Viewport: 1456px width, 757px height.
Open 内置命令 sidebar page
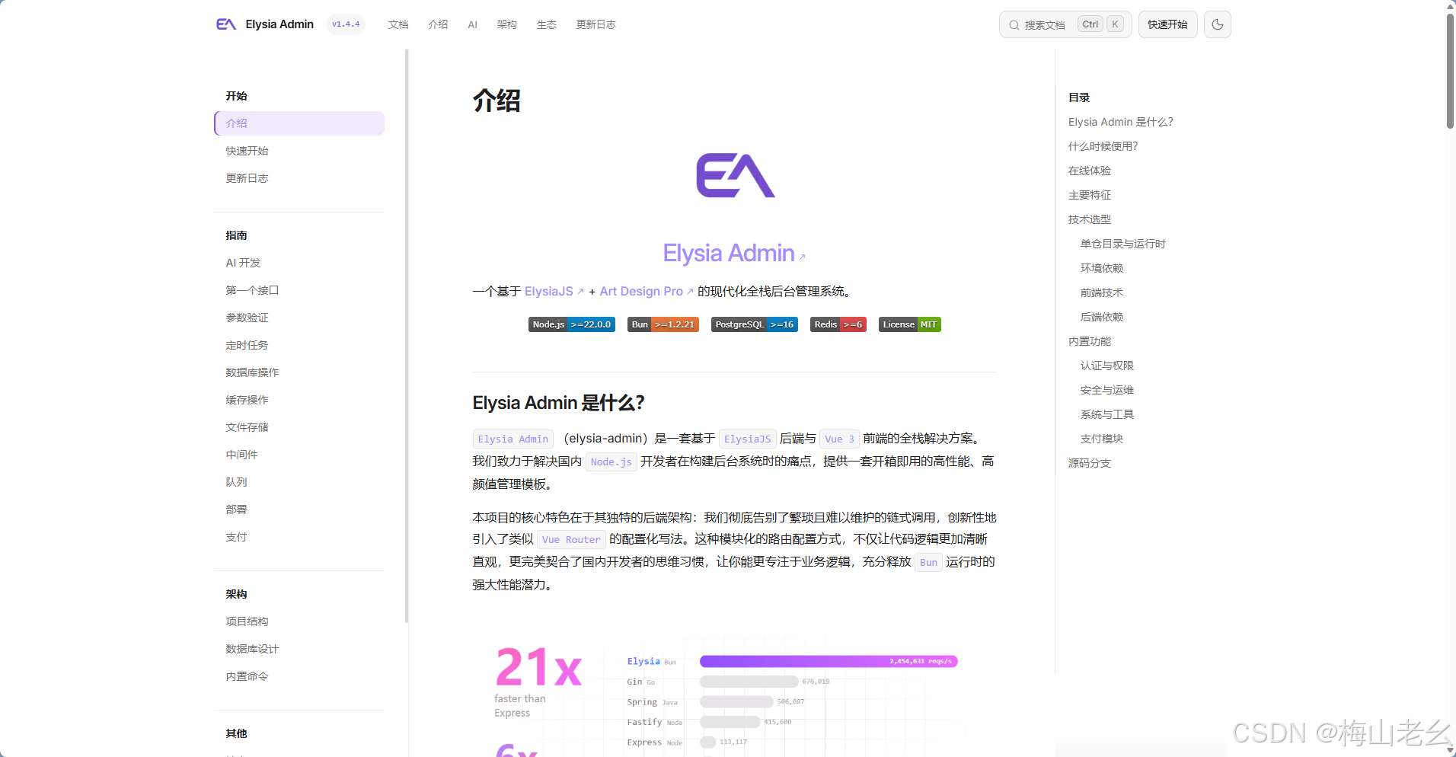coord(247,676)
